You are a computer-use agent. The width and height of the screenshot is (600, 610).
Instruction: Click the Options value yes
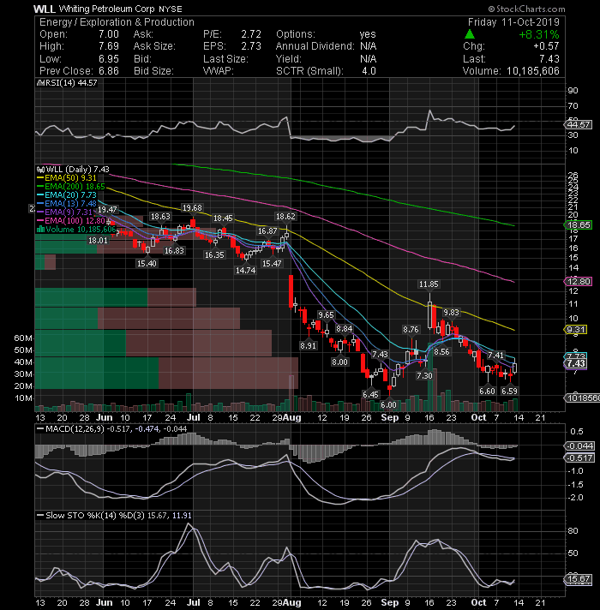pos(368,34)
